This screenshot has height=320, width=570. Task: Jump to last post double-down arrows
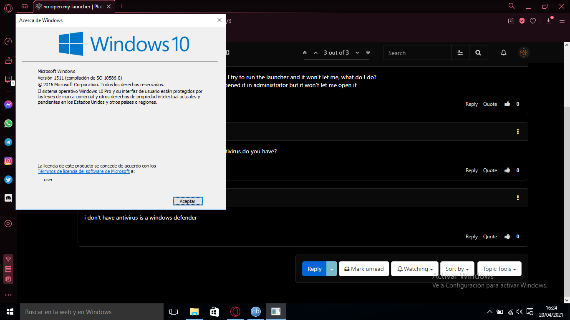pos(368,52)
